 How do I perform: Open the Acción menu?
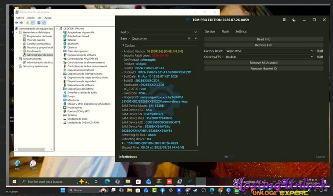(x=31, y=18)
